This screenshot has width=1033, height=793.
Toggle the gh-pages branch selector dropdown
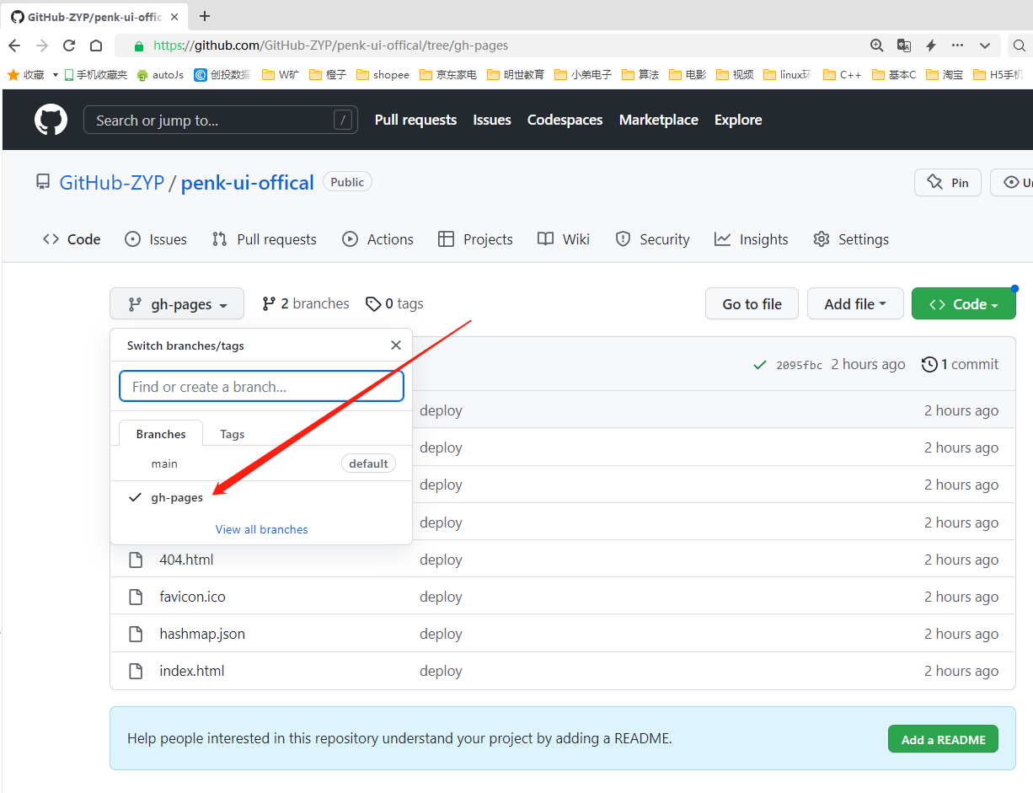click(177, 304)
